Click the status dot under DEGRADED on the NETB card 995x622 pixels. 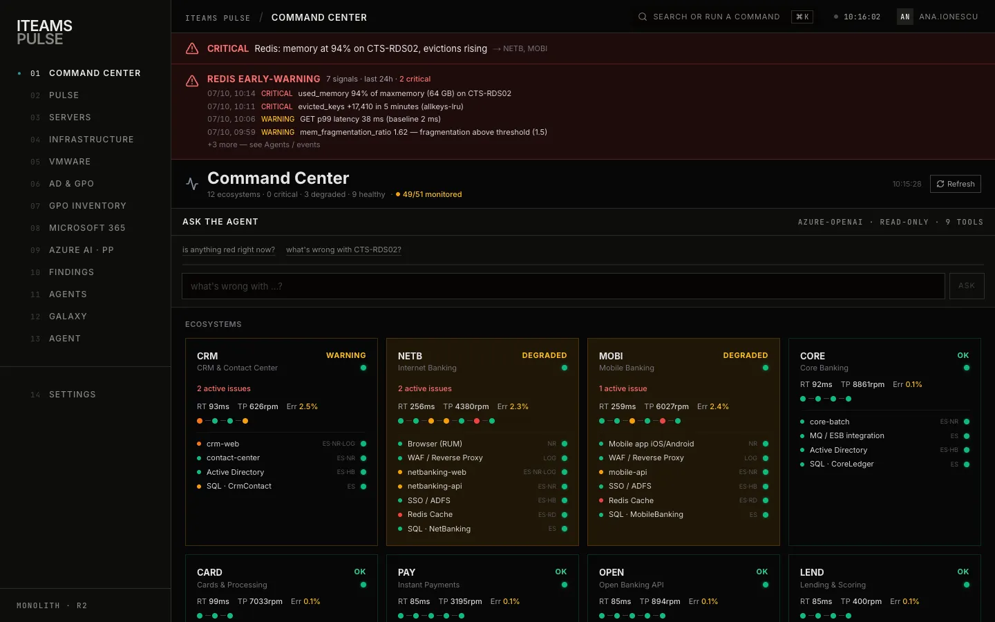(x=565, y=368)
